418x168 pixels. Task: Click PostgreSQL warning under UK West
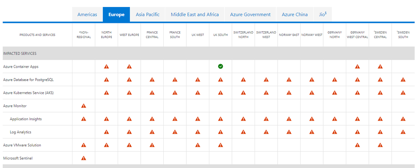click(198, 79)
